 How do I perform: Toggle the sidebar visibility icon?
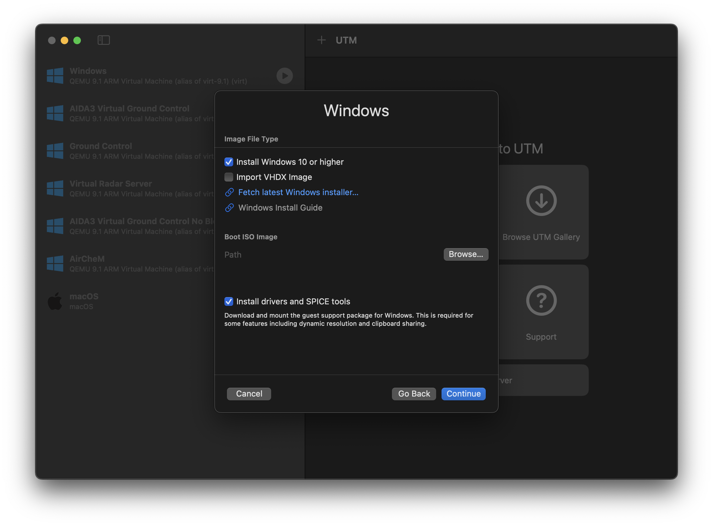103,40
